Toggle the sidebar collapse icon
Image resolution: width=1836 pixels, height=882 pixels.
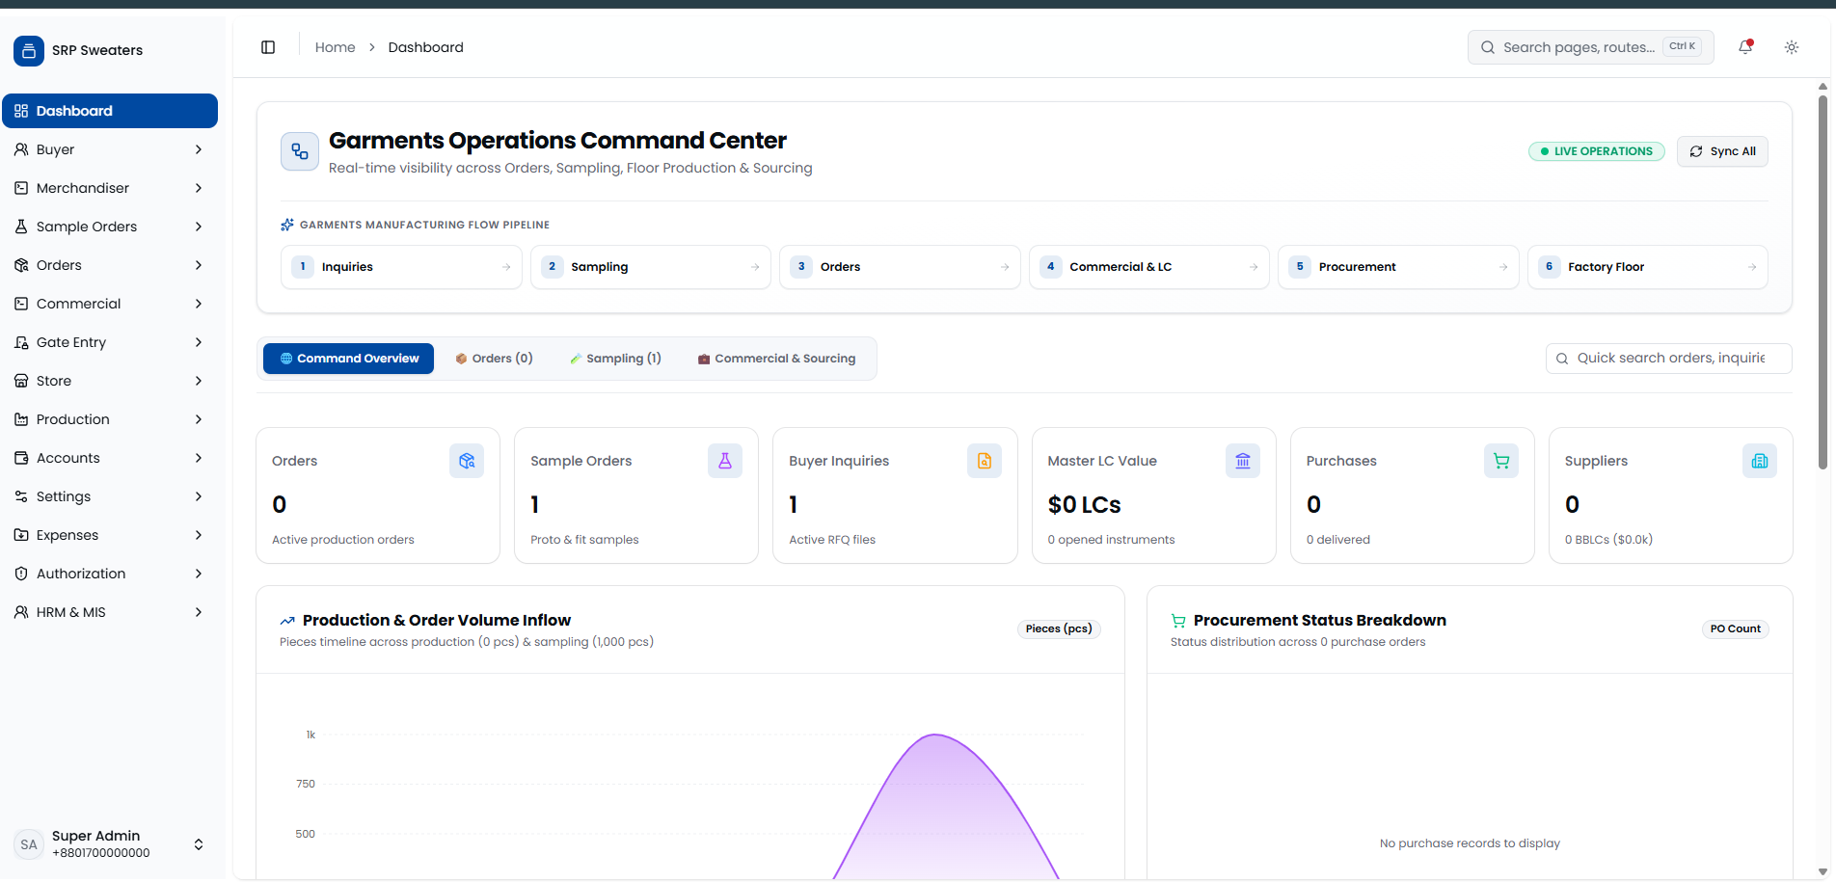coord(268,47)
